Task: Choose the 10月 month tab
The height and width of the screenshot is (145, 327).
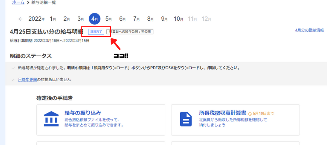Action: 178,19
